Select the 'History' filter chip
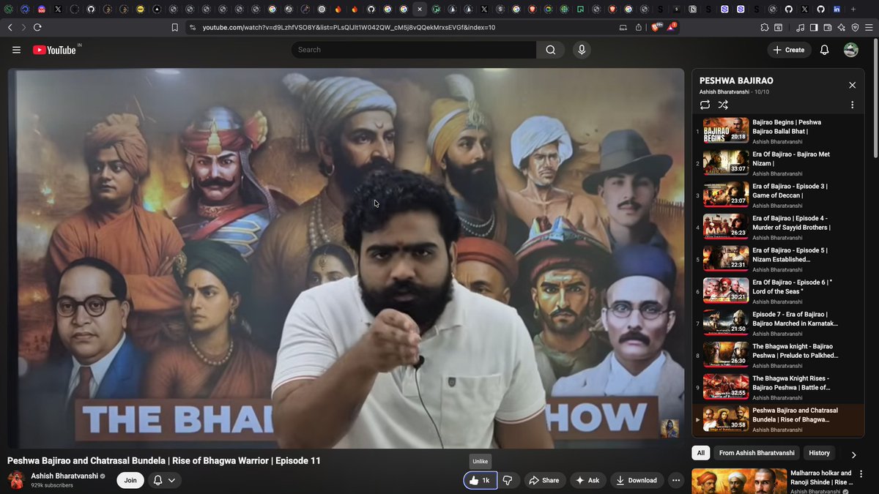 coord(819,453)
